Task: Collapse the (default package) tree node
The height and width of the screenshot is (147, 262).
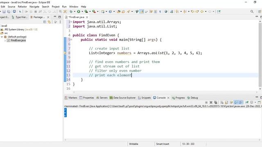Action: 2,37
